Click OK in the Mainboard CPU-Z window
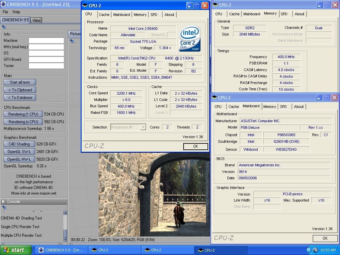The image size is (340, 255). click(325, 238)
